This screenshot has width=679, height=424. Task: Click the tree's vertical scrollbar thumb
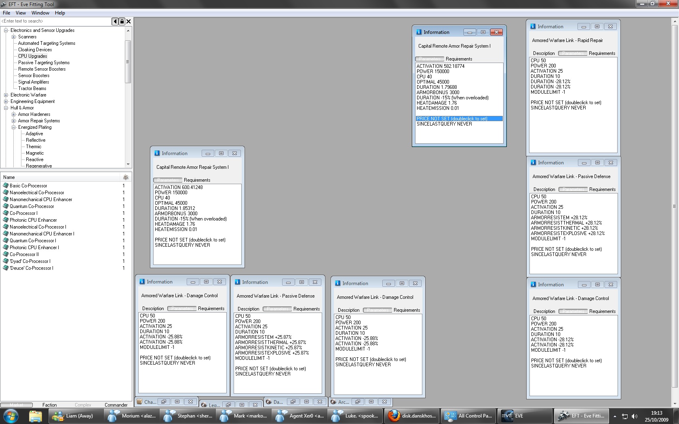tap(128, 62)
